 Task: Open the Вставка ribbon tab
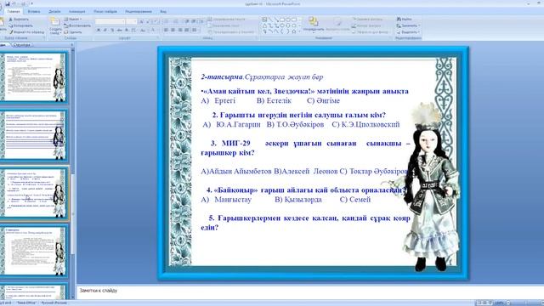[34, 11]
